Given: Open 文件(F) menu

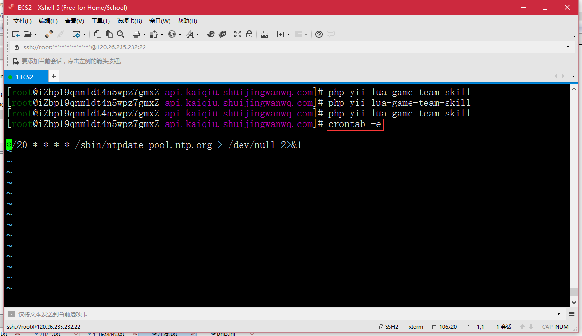Looking at the screenshot, I should [x=23, y=21].
